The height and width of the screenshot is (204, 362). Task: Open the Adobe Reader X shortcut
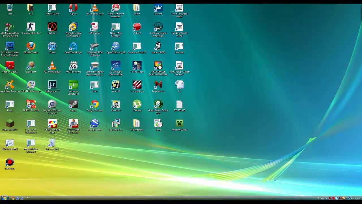(x=10, y=67)
